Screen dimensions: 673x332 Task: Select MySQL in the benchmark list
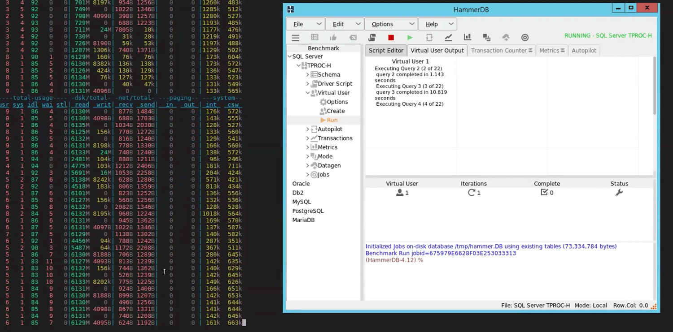[302, 202]
